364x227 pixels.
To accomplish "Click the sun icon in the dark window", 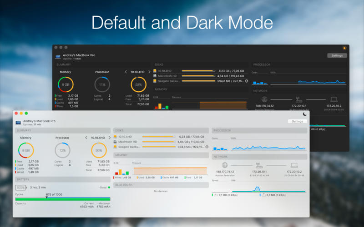I will pyautogui.click(x=344, y=48).
